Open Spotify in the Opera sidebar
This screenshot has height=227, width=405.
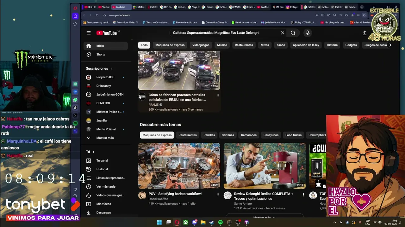(75, 123)
